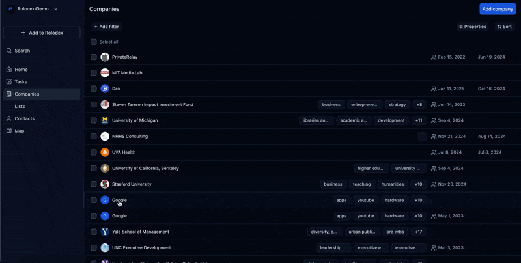Viewport: 521px width, 263px height.
Task: Check the Yale School of Management checkbox
Action: pos(94,232)
